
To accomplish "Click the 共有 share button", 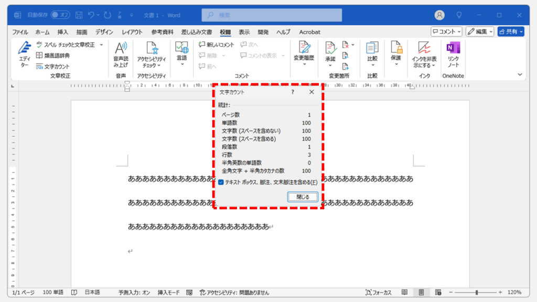I will click(510, 32).
